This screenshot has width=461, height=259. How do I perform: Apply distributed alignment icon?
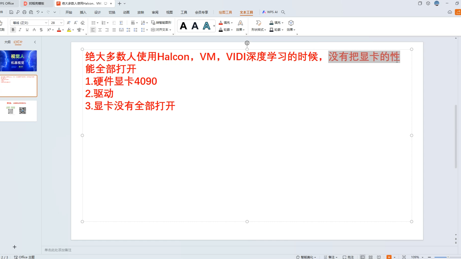pos(121,30)
